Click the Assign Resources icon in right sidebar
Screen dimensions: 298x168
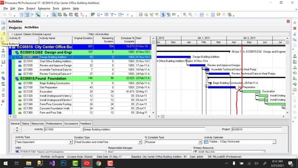[x=295, y=56]
